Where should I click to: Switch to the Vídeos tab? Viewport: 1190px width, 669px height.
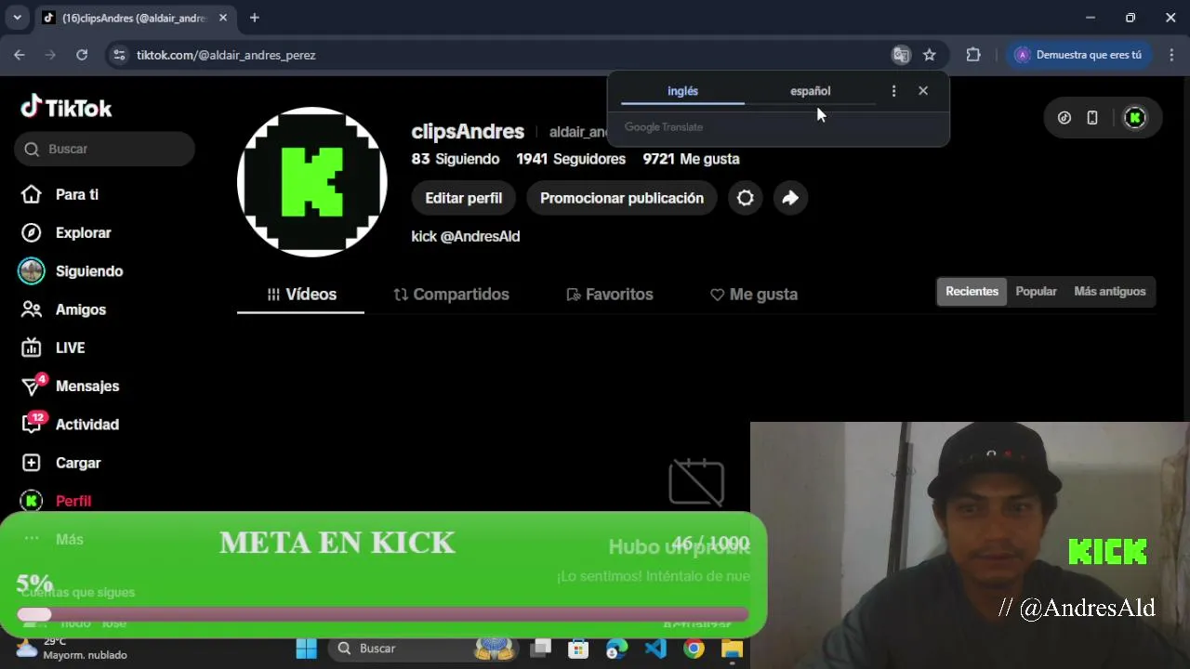[301, 295]
